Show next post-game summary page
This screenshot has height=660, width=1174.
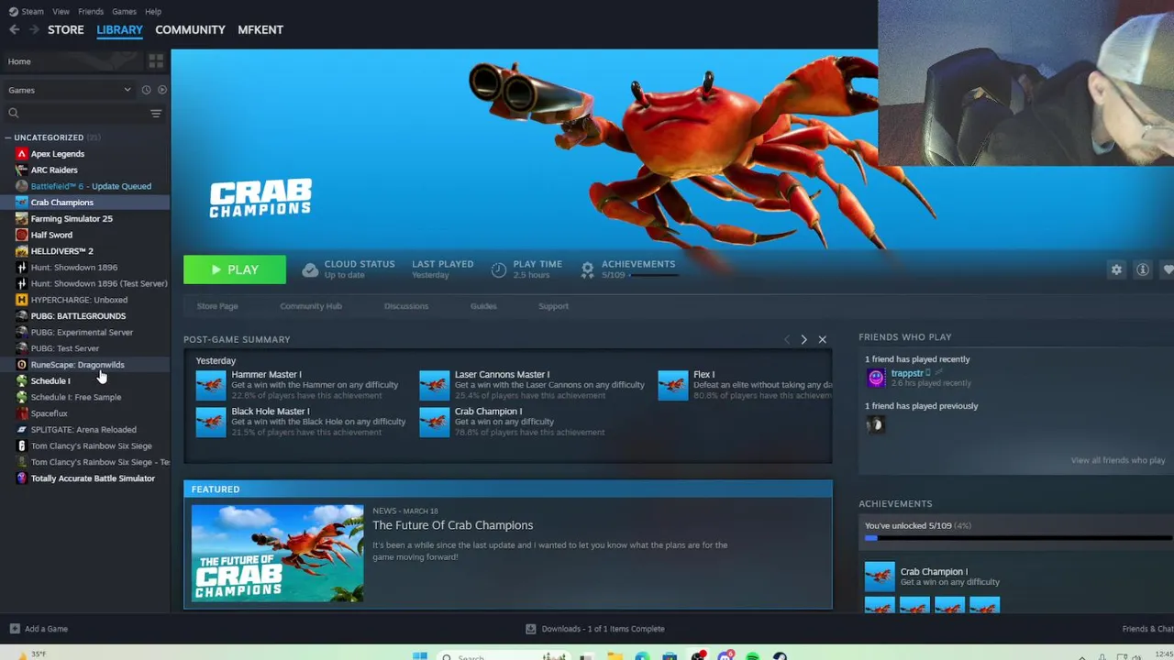click(x=803, y=340)
